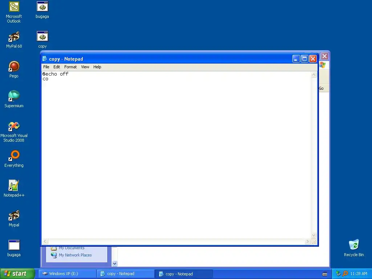Click Notepad vertical scrollbar down arrow
Image resolution: width=372 pixels, height=279 pixels.
click(x=314, y=235)
